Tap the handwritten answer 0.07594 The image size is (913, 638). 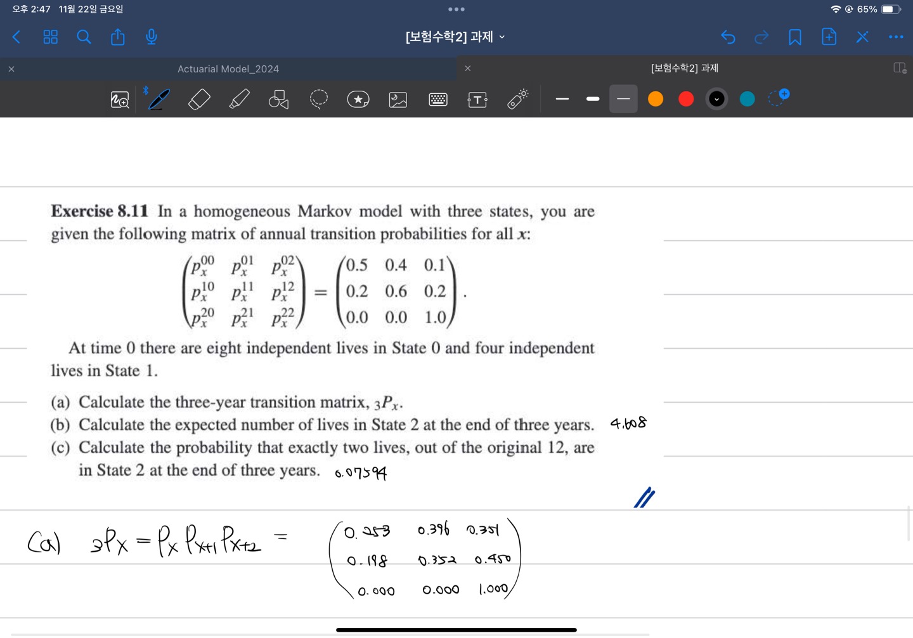(x=361, y=472)
